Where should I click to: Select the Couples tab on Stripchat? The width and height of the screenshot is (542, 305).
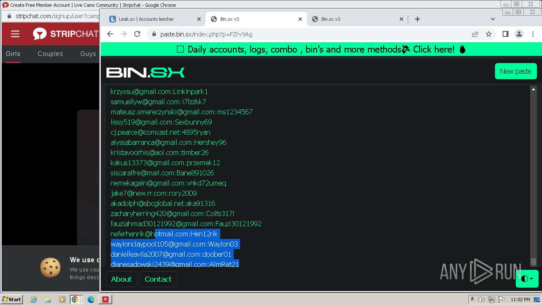(x=50, y=54)
